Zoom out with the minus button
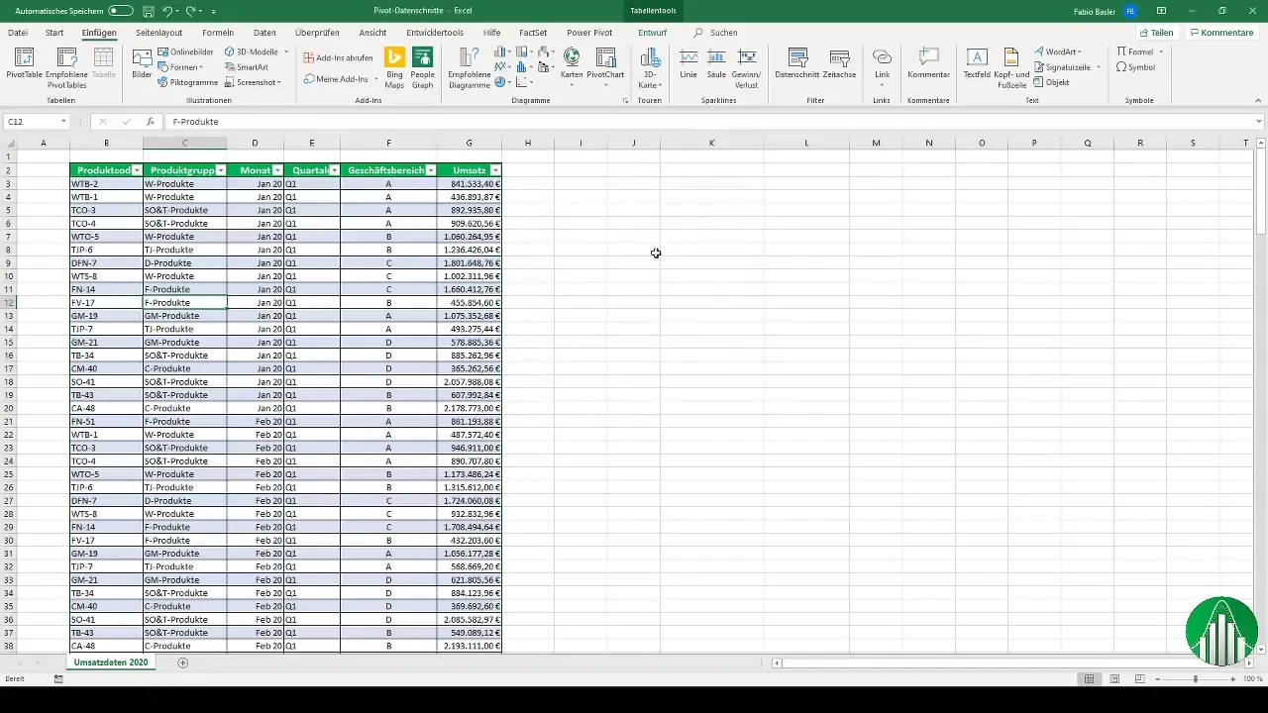This screenshot has width=1268, height=713. coord(1158,678)
